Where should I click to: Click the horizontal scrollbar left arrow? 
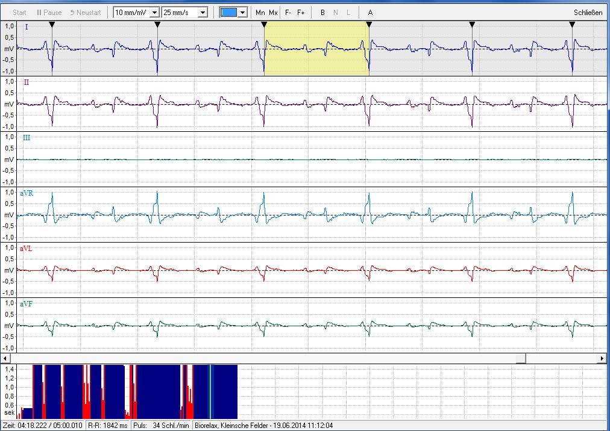(x=5, y=358)
